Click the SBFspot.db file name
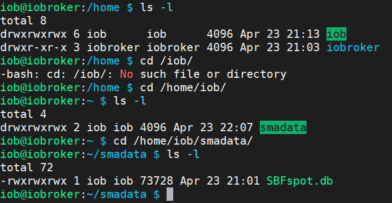This screenshot has width=392, height=203. click(x=299, y=181)
